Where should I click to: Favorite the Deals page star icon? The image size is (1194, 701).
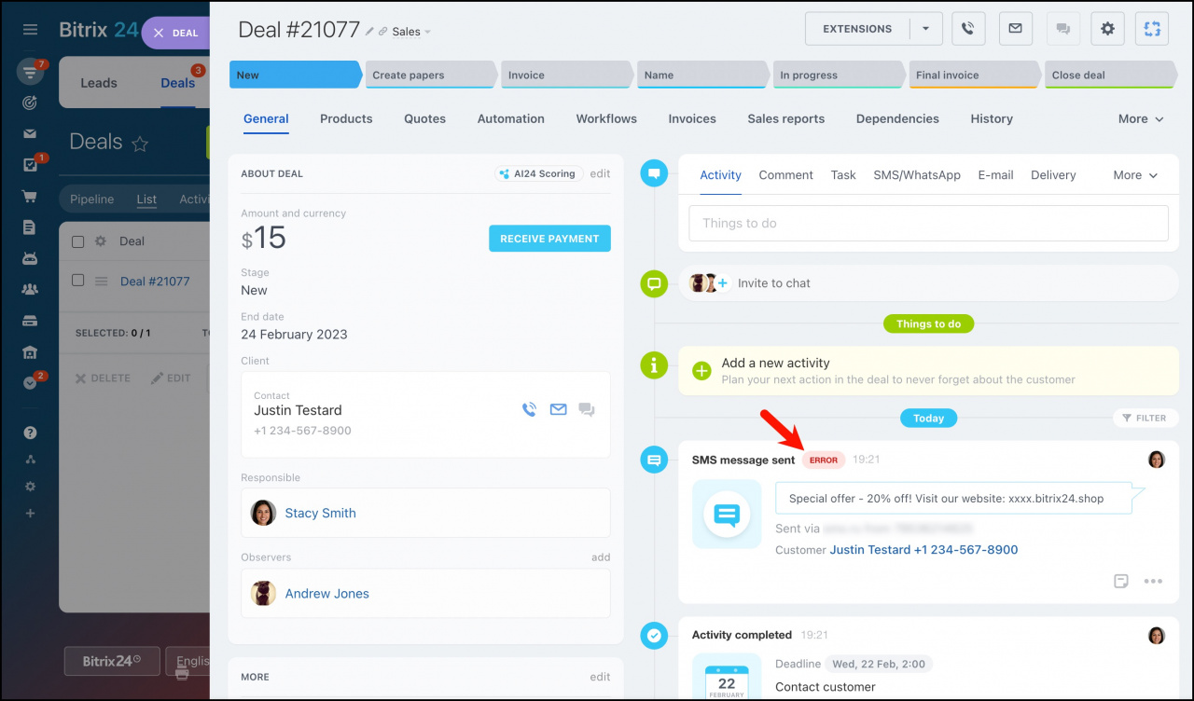pos(140,144)
